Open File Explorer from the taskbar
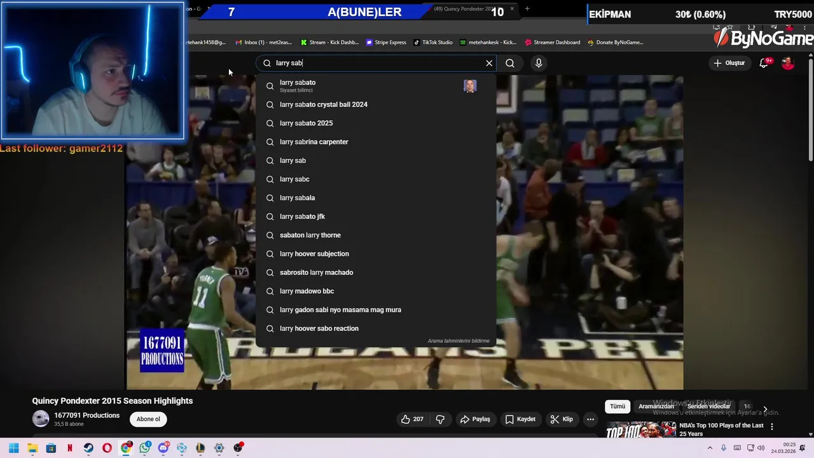The height and width of the screenshot is (458, 814). point(32,448)
